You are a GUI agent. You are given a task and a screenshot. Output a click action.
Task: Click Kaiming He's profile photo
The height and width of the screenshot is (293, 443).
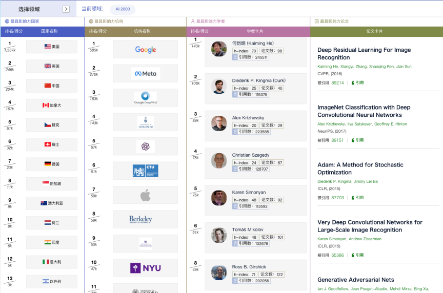[219, 49]
